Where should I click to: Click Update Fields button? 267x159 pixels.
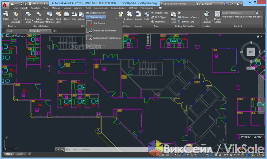pos(160,13)
